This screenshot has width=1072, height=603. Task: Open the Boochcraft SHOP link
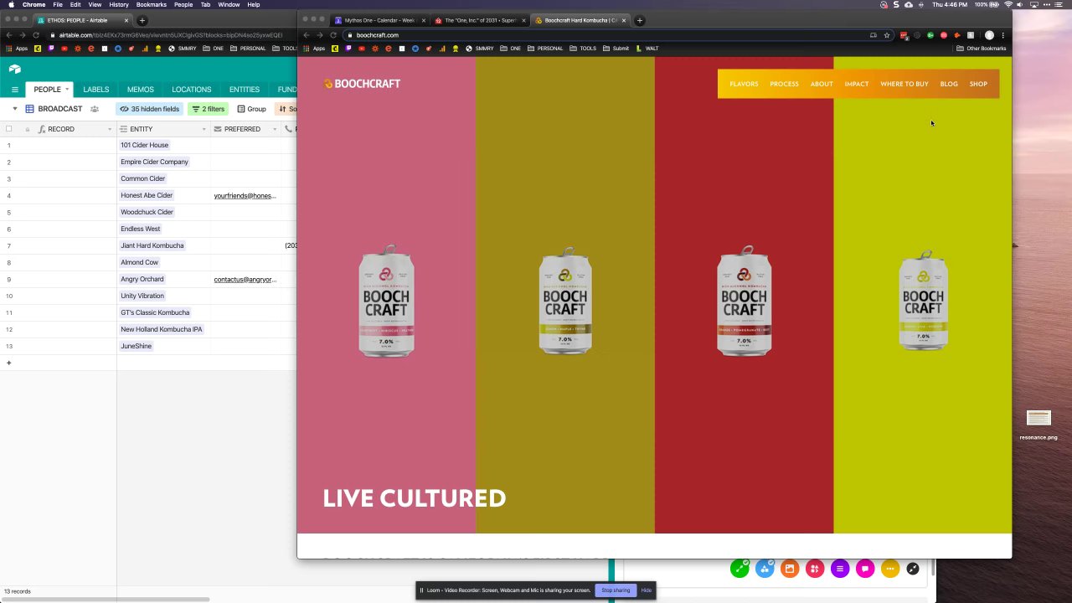(978, 84)
